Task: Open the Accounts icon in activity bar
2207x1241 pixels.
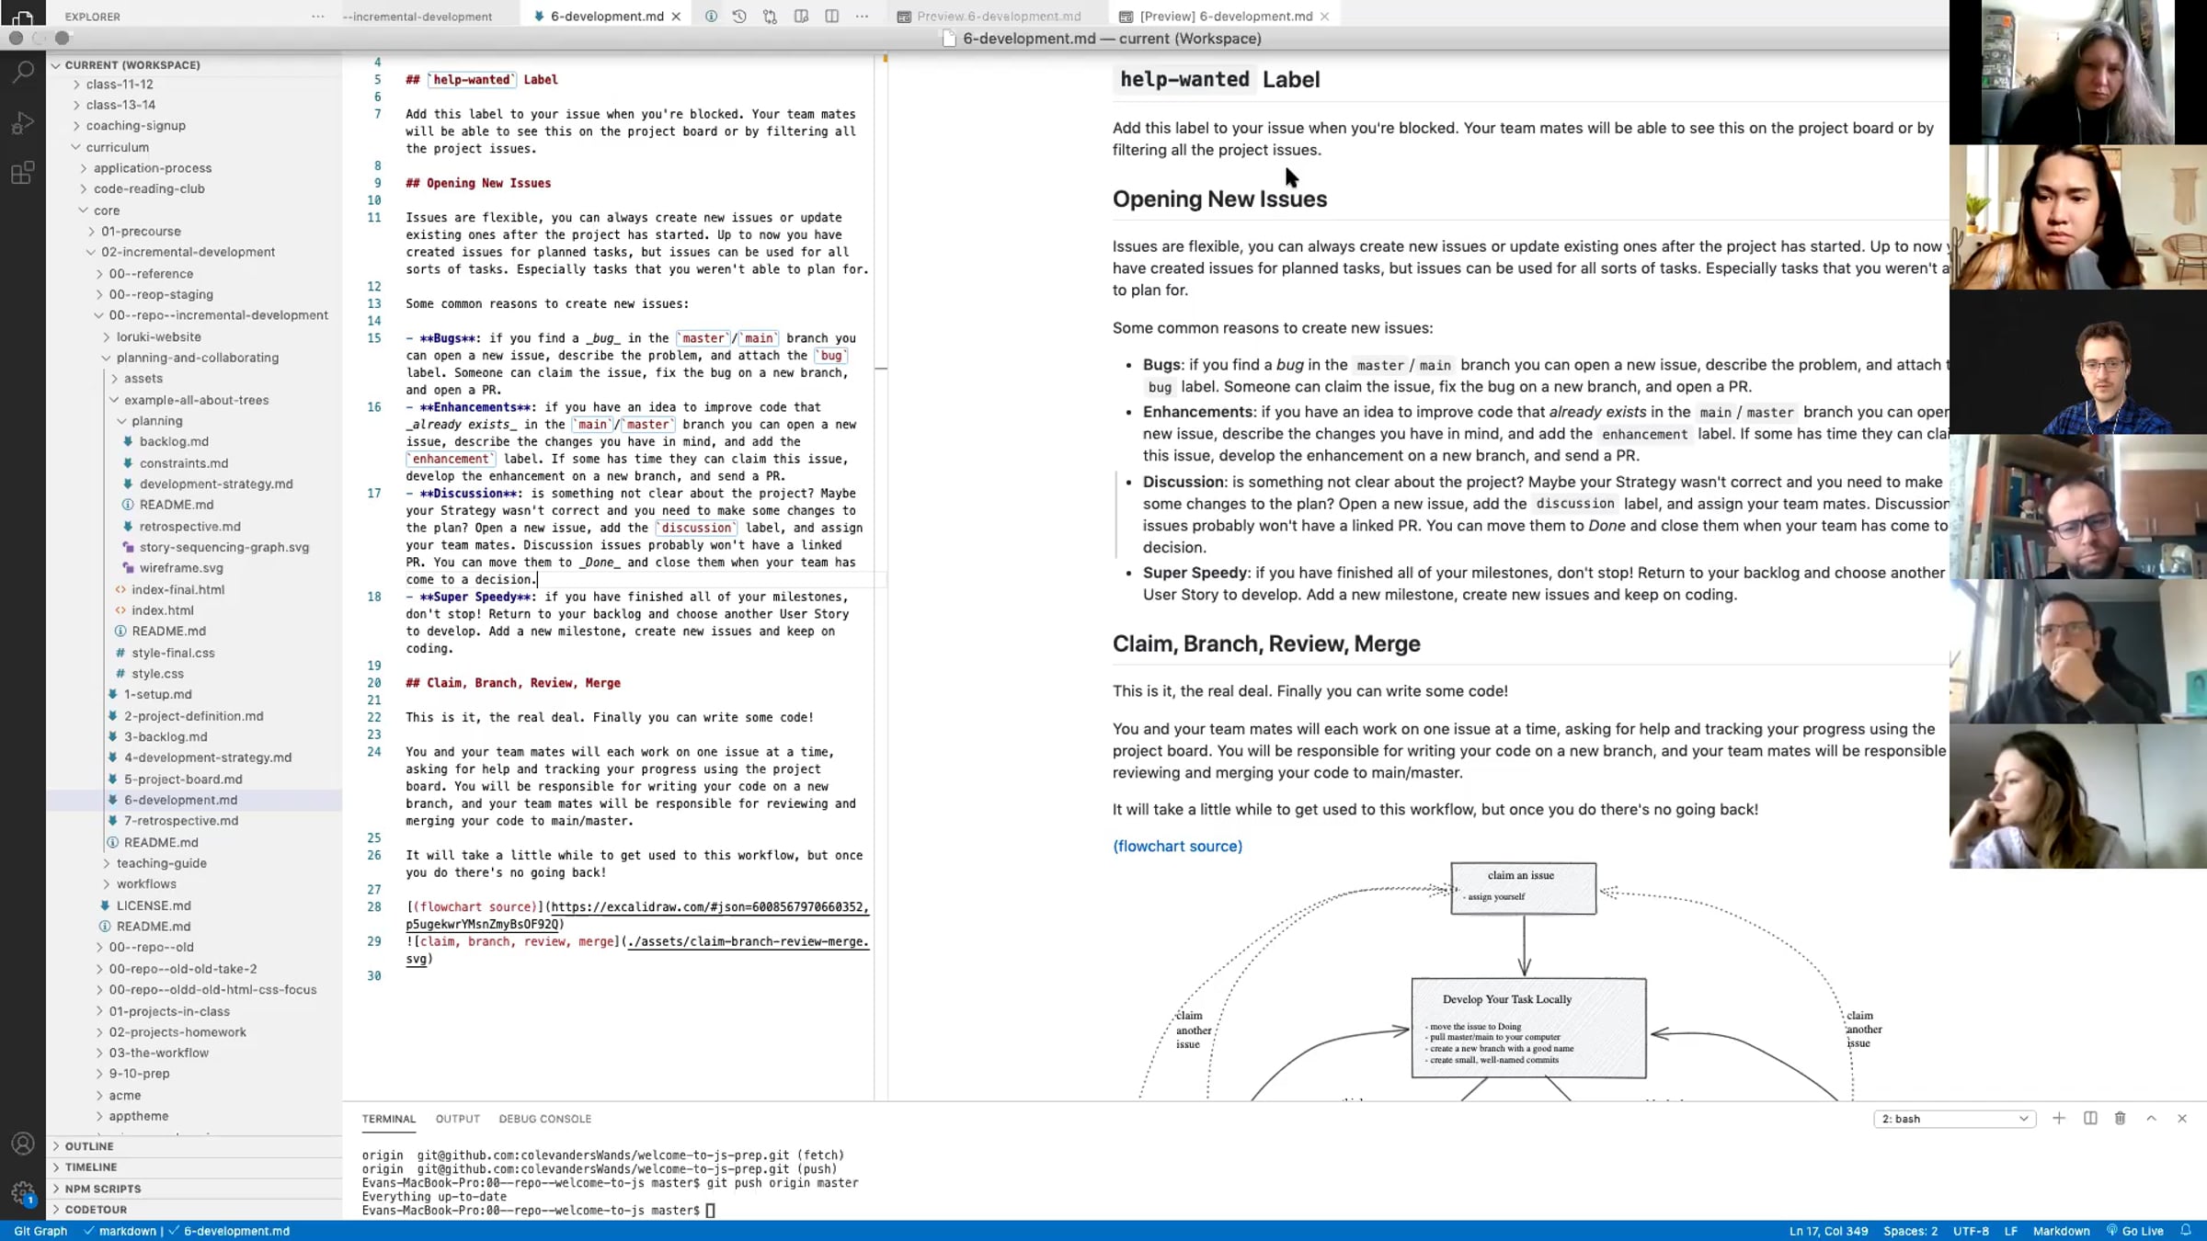Action: (x=23, y=1144)
